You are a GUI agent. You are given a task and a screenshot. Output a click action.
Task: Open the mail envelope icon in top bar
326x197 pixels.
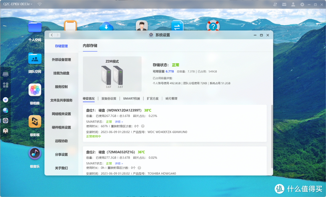point(284,4)
